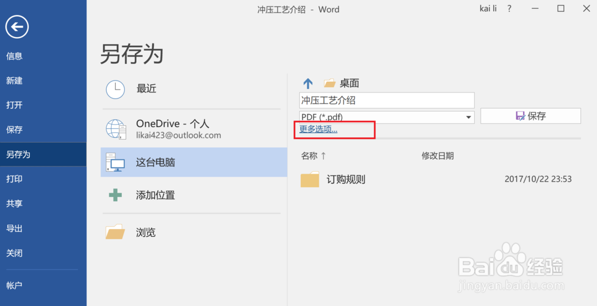Click the likai423@outlook.com account text
This screenshot has width=597, height=306.
(179, 135)
